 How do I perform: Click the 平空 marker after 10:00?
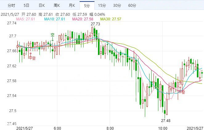[181, 91]
